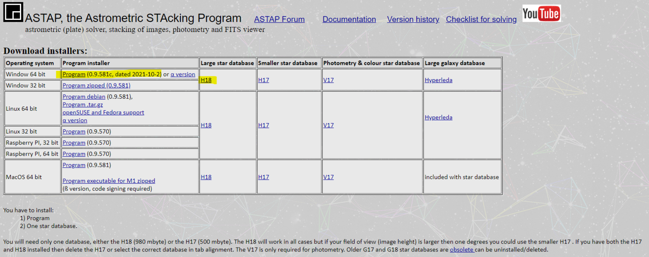Open the Documentation link
Screen dimensions: 649x257
(349, 19)
